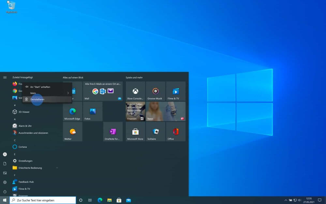326x204 pixels.
Task: Click the Google Chrome icon in app list
Action: tap(15, 91)
